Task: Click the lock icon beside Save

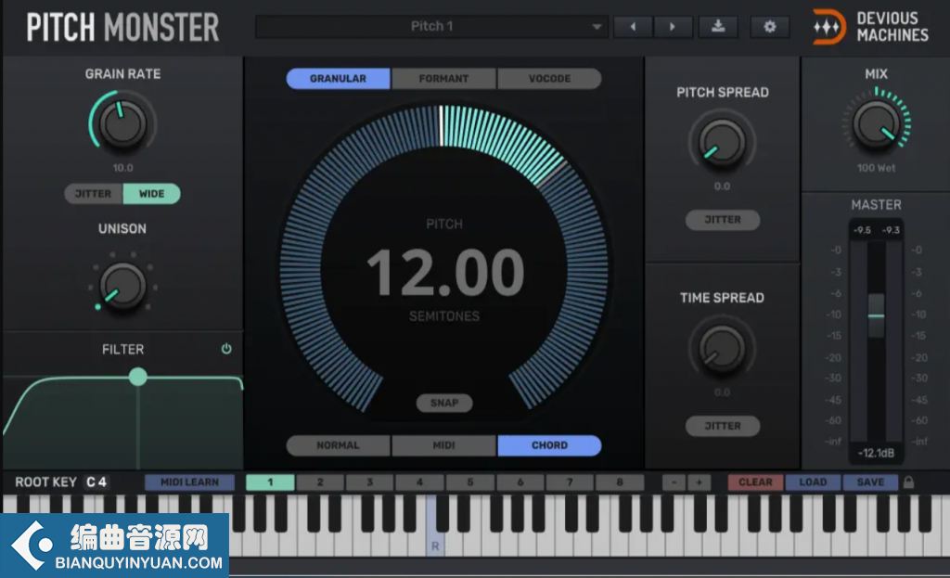Action: (908, 482)
